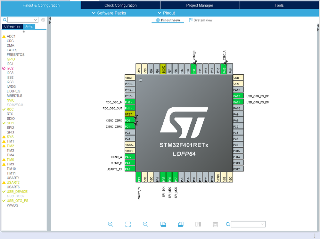This screenshot has height=239, width=320.
Task: Open the peripheral search combo box
Action: [23, 20]
